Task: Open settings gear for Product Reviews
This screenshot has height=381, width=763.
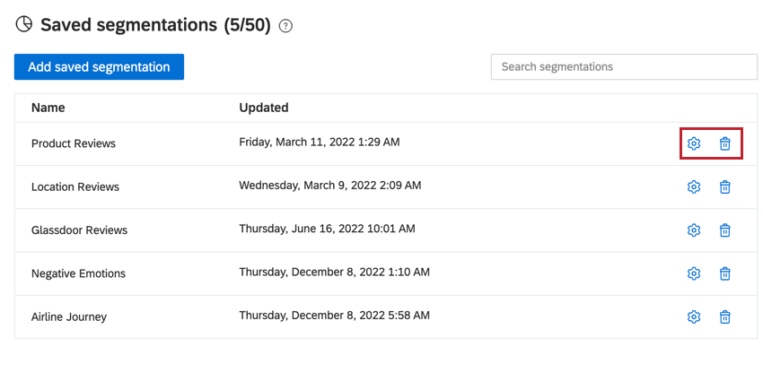Action: tap(693, 143)
